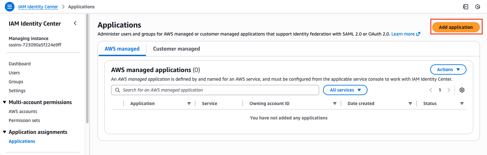The height and width of the screenshot is (155, 487).
Task: Sort by the Status column arrow
Action: coord(462,103)
